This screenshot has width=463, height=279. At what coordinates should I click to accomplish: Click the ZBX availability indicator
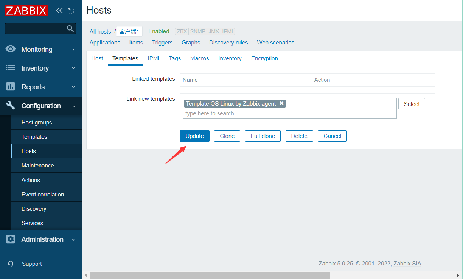182,32
